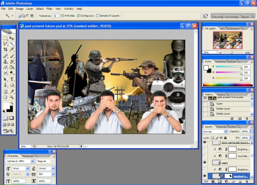
Task: Select the Type tool
Action: 12,79
